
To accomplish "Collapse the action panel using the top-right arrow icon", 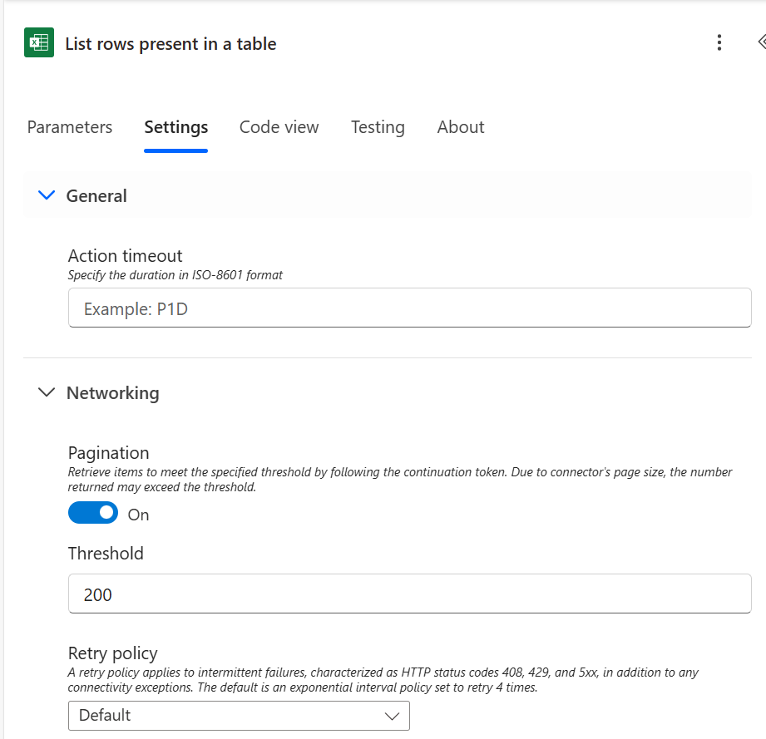I will (x=760, y=42).
